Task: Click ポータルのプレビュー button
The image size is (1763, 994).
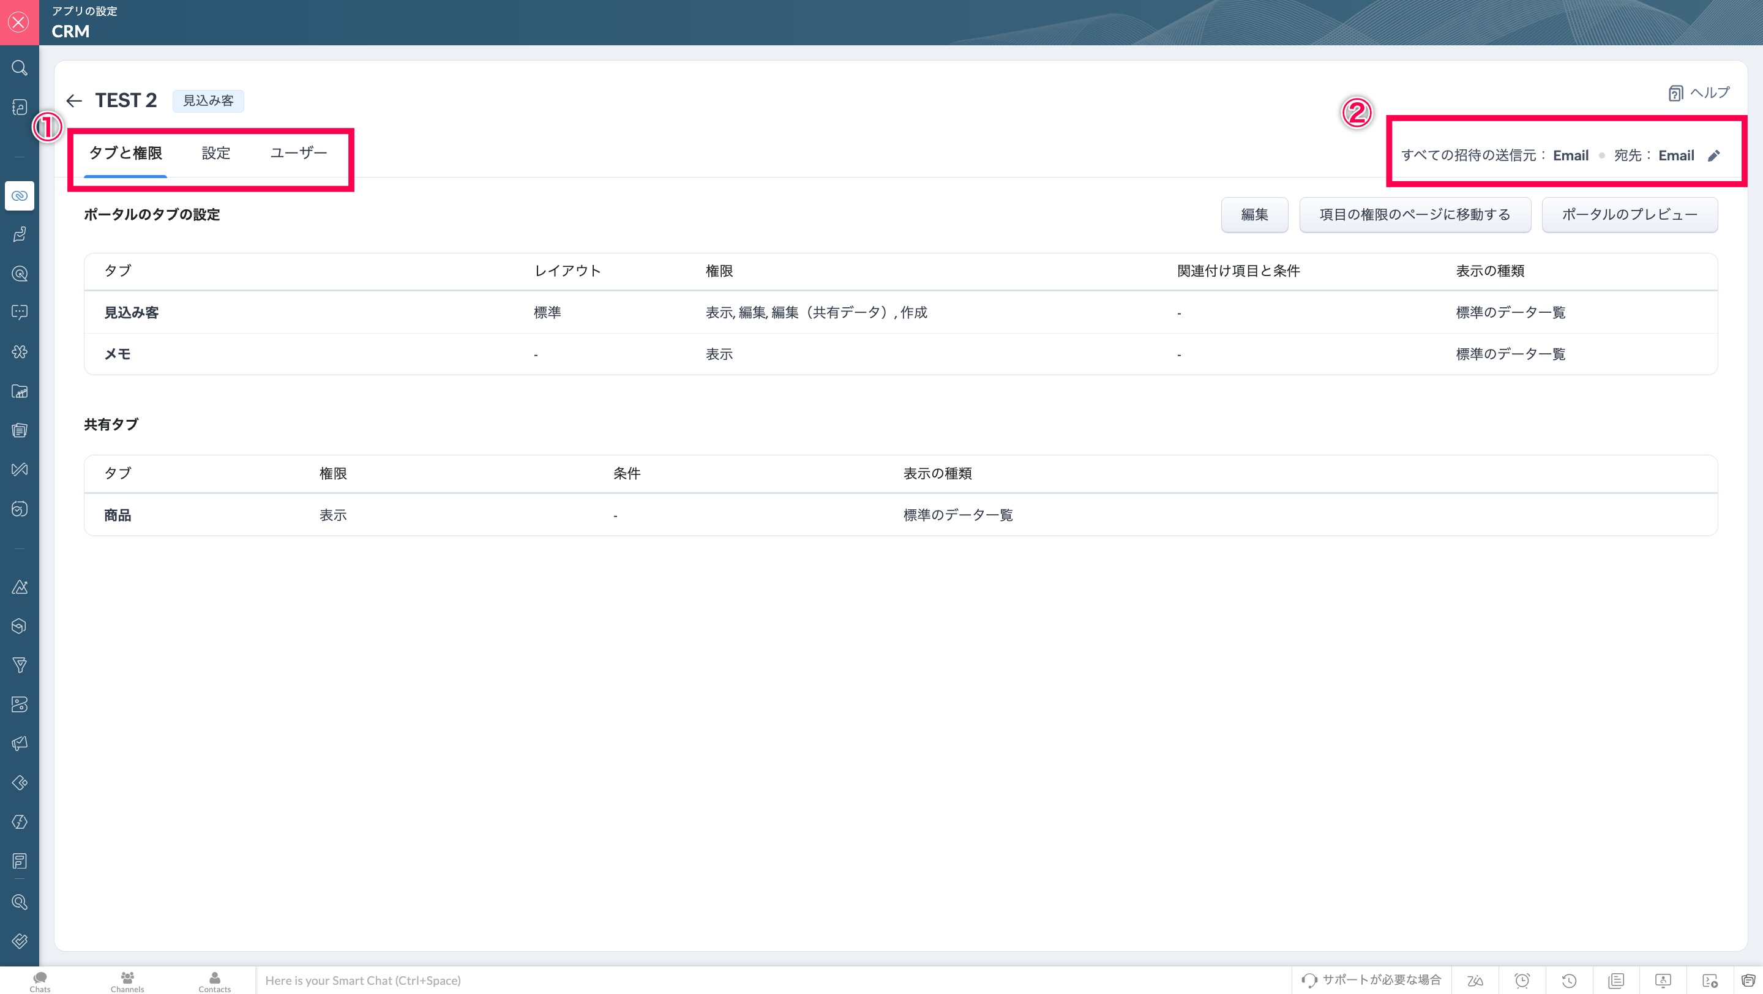Action: click(1629, 215)
